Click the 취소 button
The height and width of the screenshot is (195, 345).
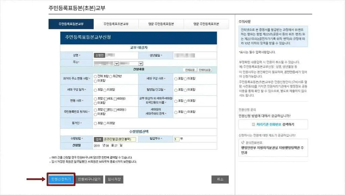click(220, 180)
